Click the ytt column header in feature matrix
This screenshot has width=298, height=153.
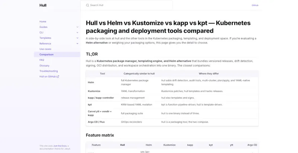coord(231,145)
